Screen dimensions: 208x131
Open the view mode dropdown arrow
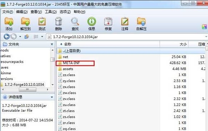coord(42,36)
